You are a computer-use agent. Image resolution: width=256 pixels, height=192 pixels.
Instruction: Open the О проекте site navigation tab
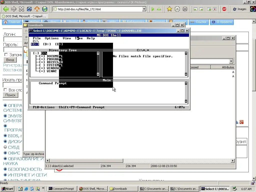pyautogui.click(x=222, y=22)
